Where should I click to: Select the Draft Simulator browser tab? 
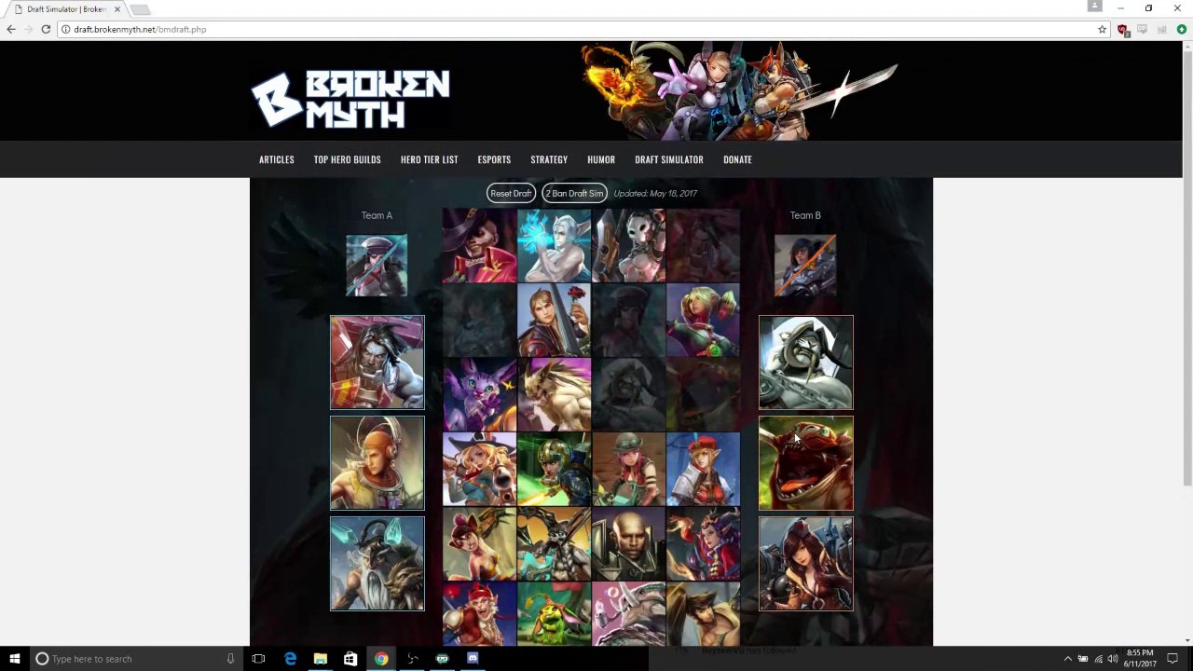pyautogui.click(x=65, y=9)
